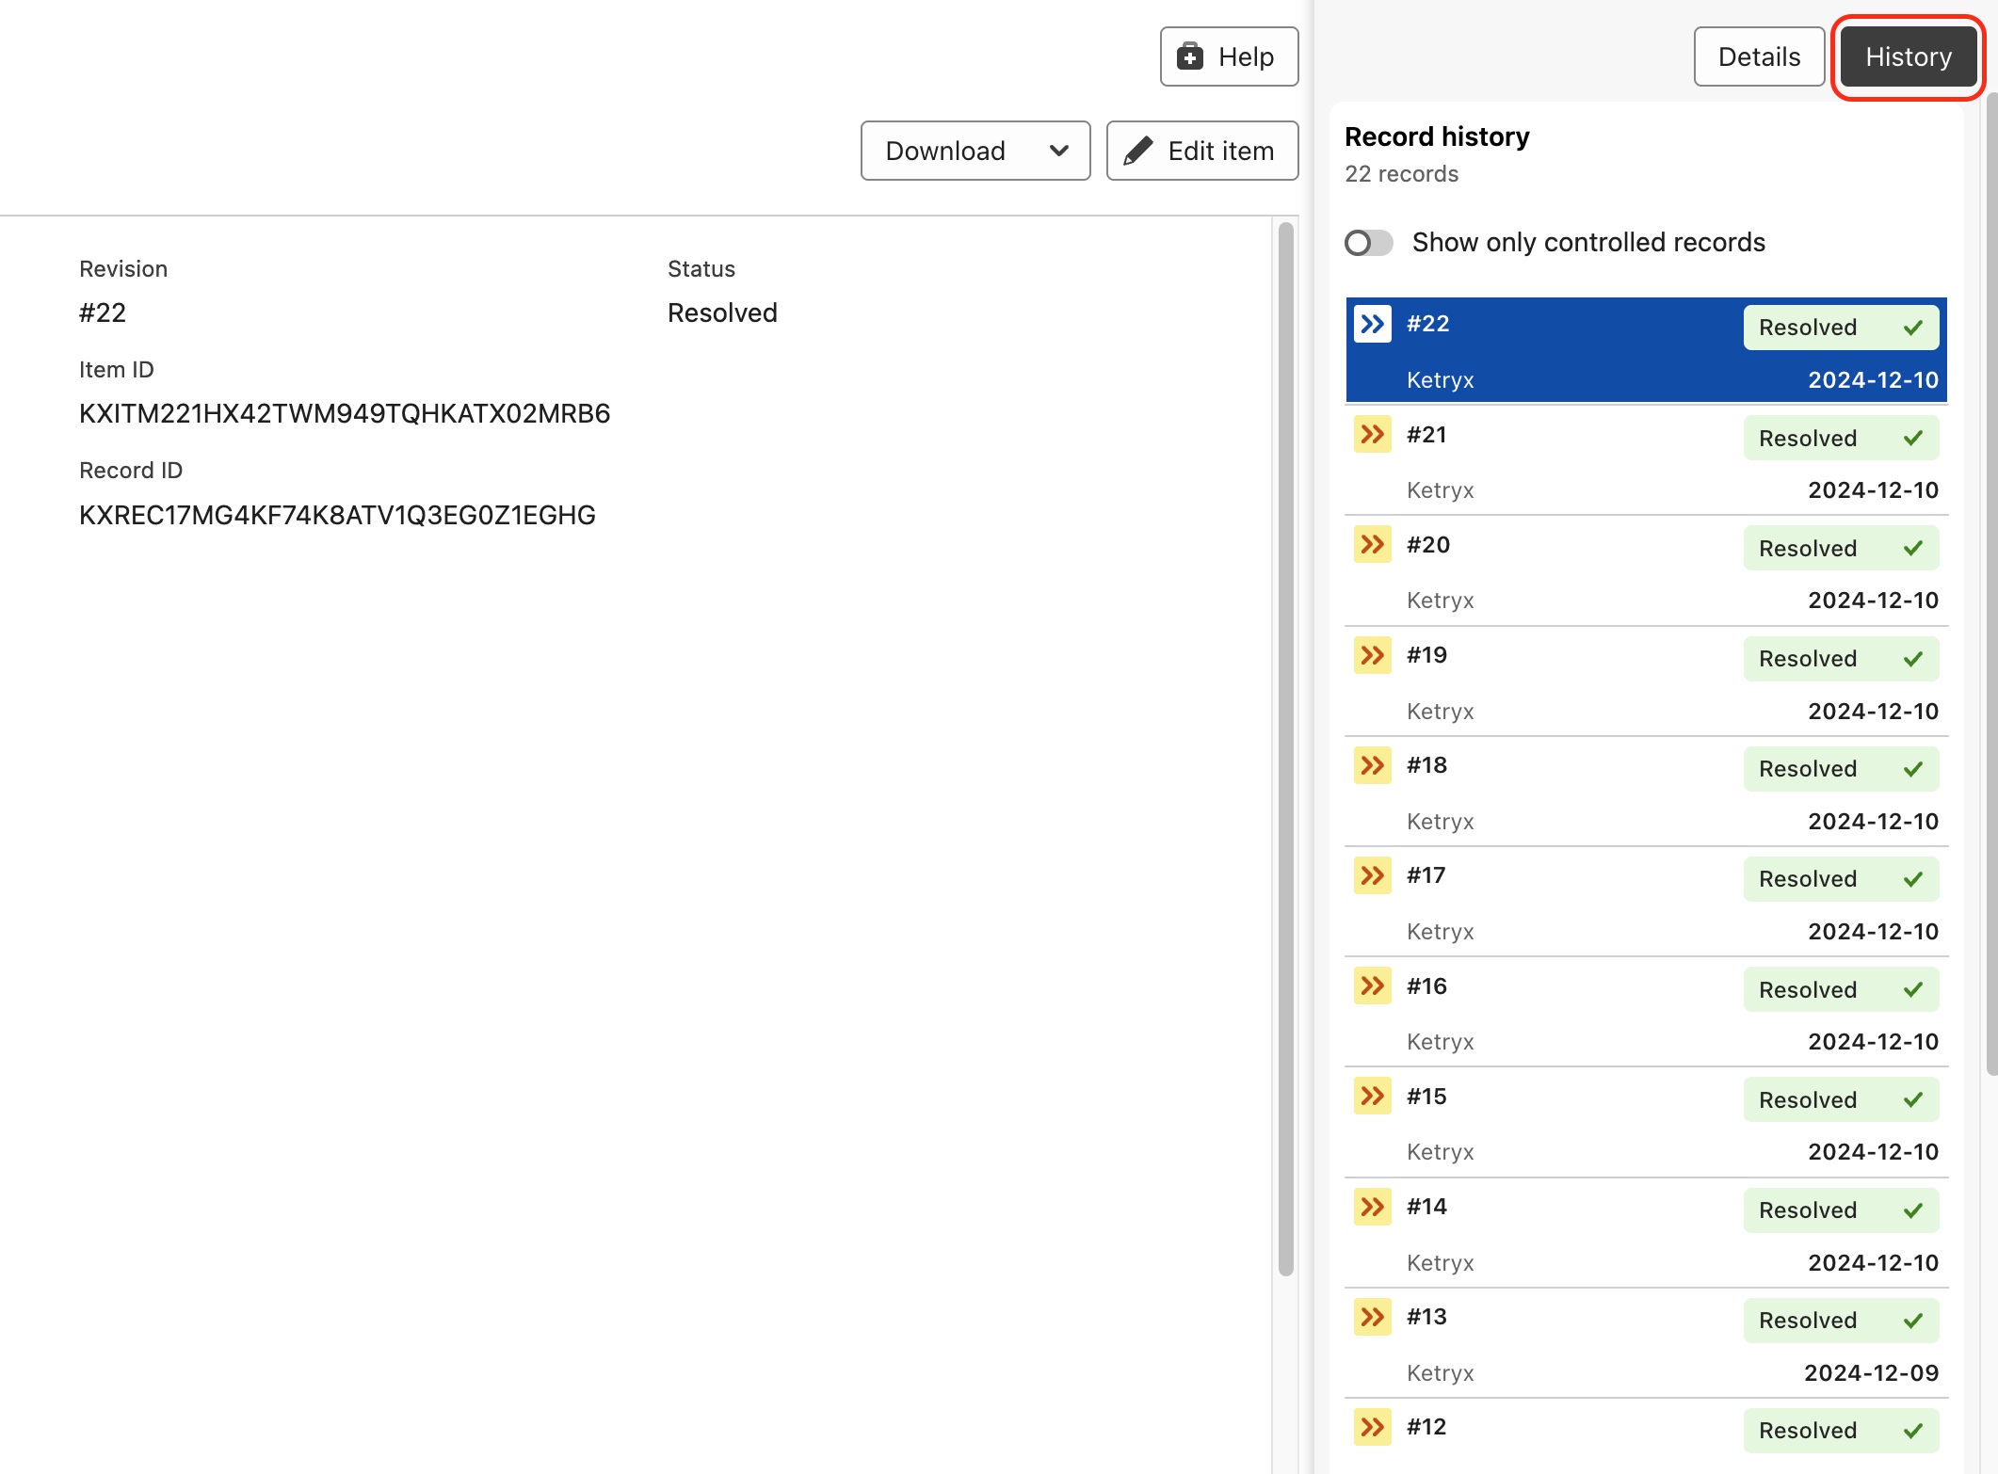Select record #20 in history list
Screen dimensions: 1998x1474
[x=1647, y=571]
